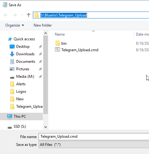Select the Telegram_Upload.cmd file
The height and width of the screenshot is (154, 149).
[80, 50]
